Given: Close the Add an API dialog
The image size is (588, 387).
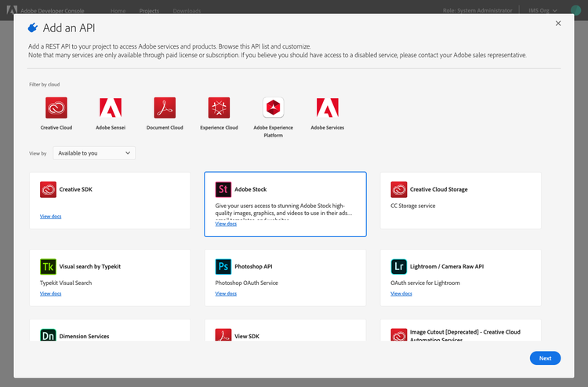Looking at the screenshot, I should pyautogui.click(x=558, y=24).
